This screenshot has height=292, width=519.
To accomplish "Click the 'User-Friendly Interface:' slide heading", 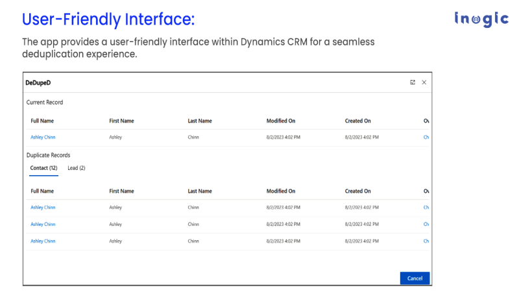I will [108, 19].
